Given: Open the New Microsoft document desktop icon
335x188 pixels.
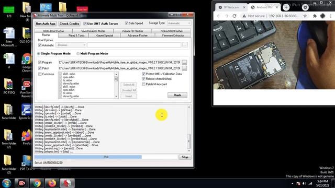Looking at the screenshot, I should pos(9,37).
